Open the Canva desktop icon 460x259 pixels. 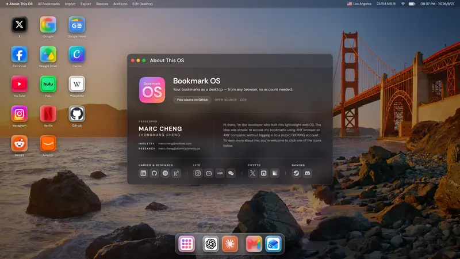(x=77, y=54)
